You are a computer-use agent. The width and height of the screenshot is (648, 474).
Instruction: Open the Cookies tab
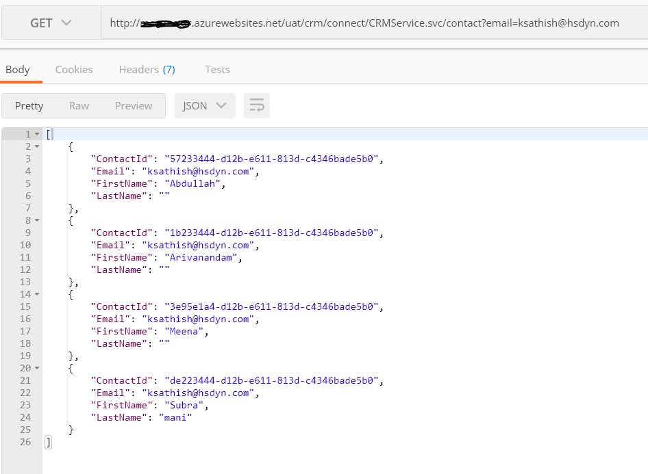click(74, 69)
